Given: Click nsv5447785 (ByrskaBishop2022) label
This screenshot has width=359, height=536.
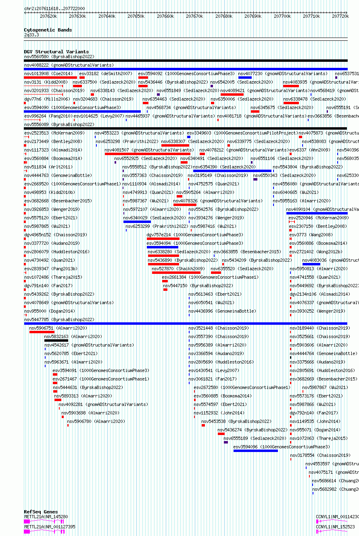Looking at the screenshot, I should [59, 319].
